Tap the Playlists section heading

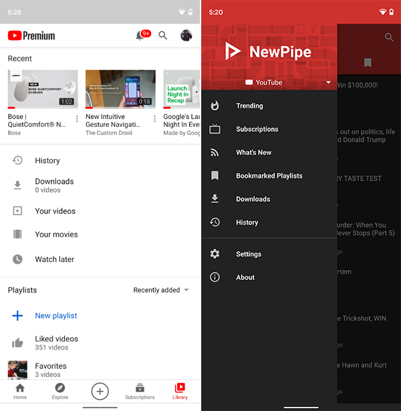(22, 290)
